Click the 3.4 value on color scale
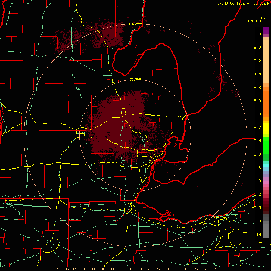The width and height of the screenshot is (271, 271). click(x=257, y=141)
